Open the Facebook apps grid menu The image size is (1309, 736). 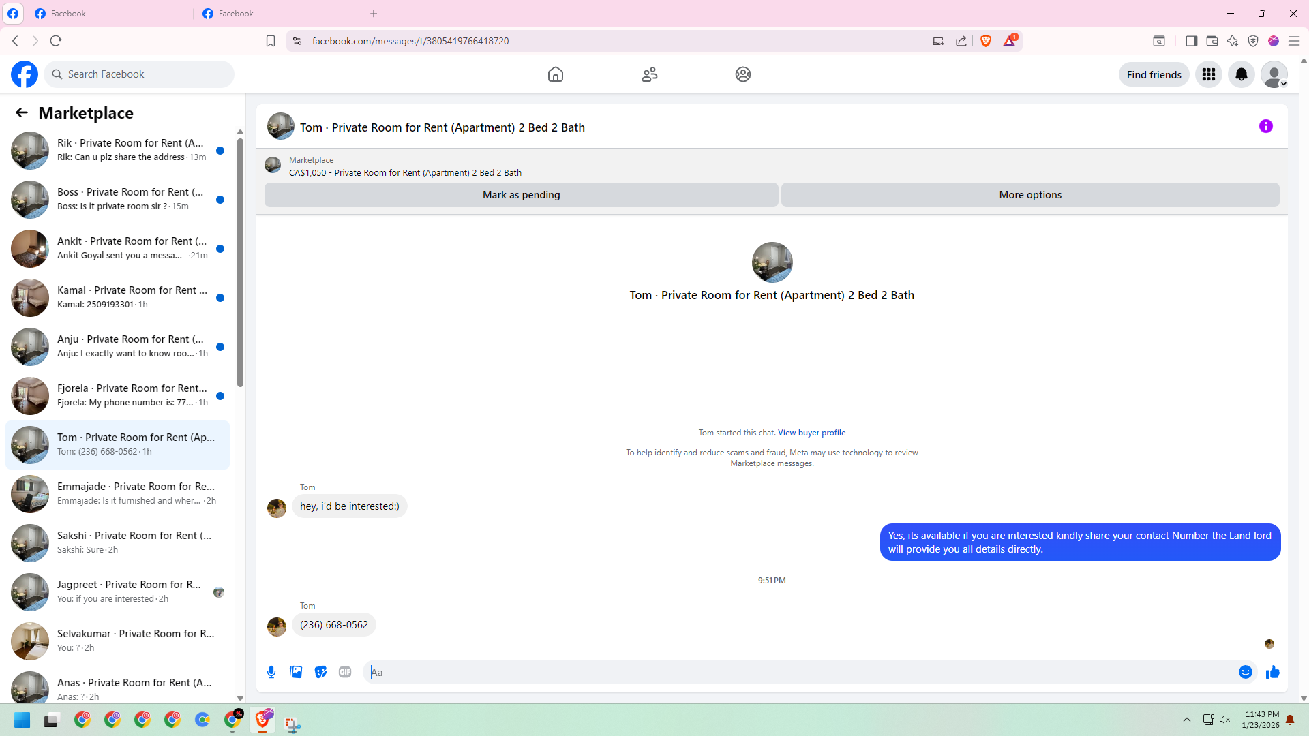(1208, 74)
